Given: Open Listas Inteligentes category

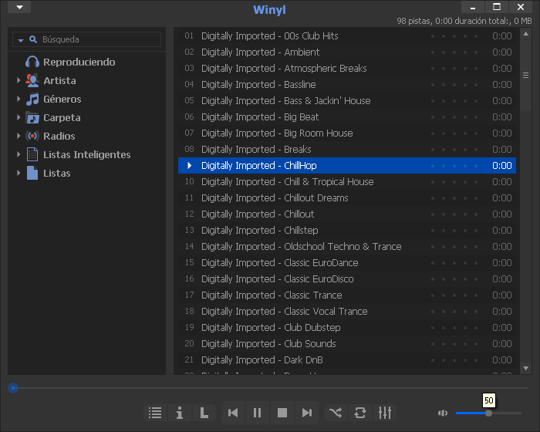Looking at the screenshot, I should point(86,155).
